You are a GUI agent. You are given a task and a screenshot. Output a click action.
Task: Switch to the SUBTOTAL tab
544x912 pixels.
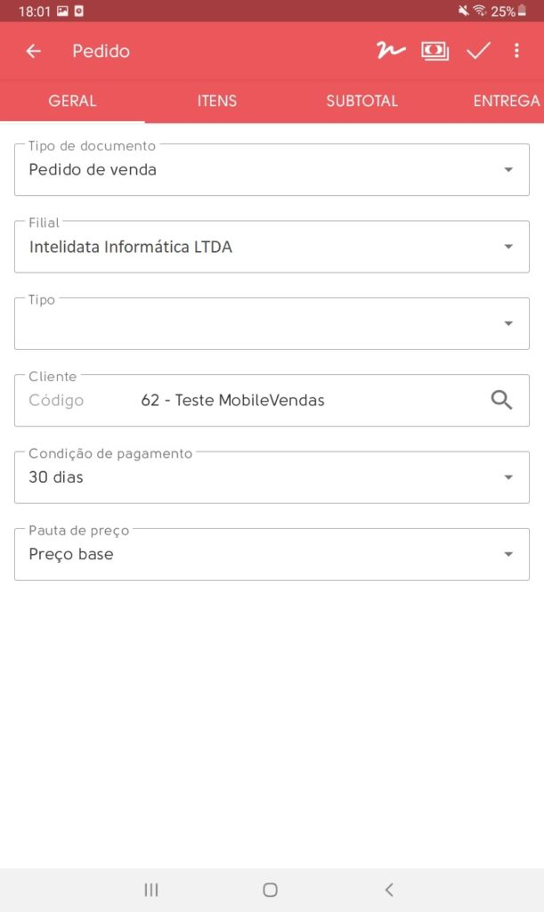[x=361, y=101]
